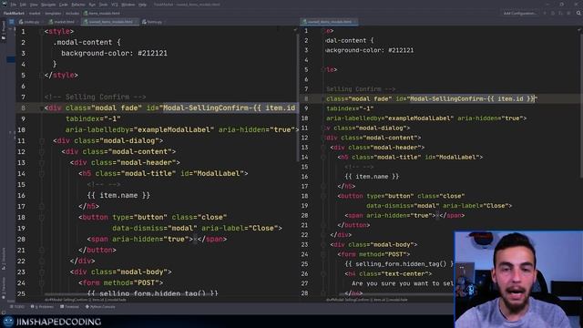Open the TODO tool window
Image resolution: width=583 pixels, height=328 pixels.
[17, 307]
